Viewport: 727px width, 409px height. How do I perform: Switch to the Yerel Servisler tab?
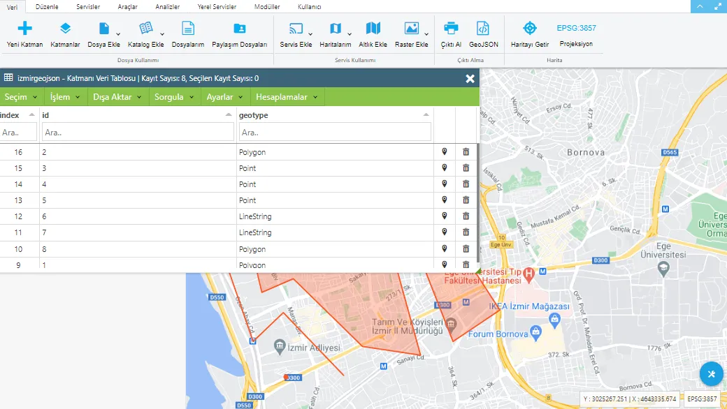click(x=217, y=7)
